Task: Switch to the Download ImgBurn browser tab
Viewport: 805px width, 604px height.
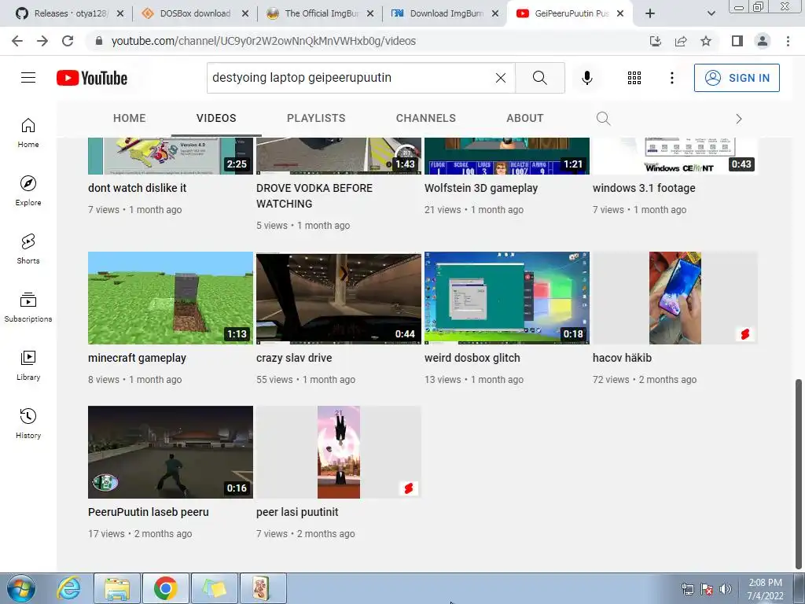Action: pos(446,13)
